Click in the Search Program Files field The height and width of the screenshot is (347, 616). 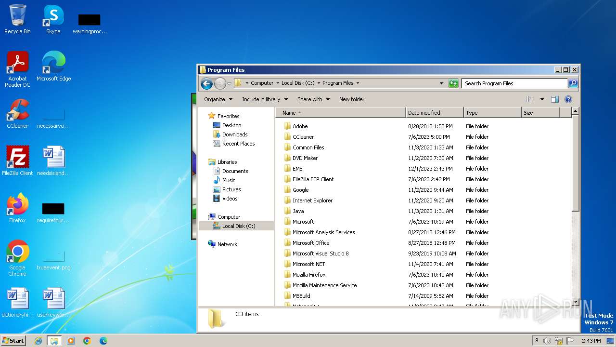(514, 83)
